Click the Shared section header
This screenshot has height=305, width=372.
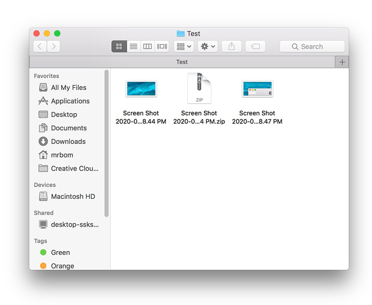click(x=44, y=213)
